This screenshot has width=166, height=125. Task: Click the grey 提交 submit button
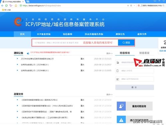coord(135,87)
